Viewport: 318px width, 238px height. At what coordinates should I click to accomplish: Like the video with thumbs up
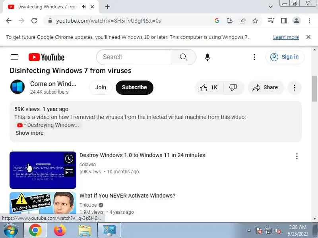tap(209, 87)
